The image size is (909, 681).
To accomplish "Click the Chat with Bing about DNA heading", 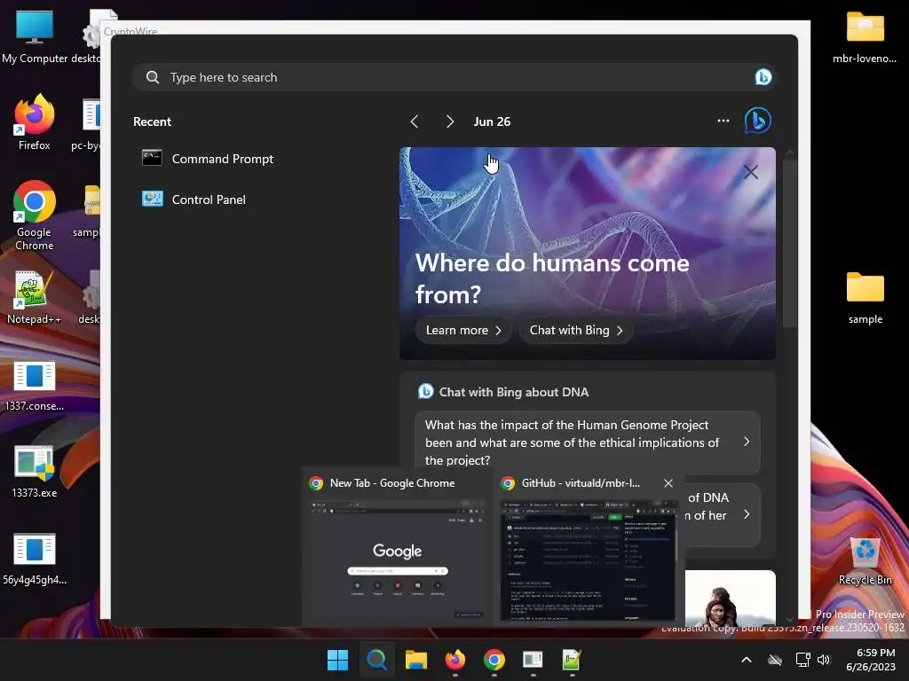I will pos(514,392).
